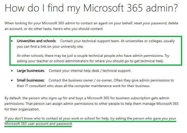The image size is (187, 133).
Task: Click 'asking your teacher or school administrators' line
Action: pyautogui.click(x=90, y=61)
